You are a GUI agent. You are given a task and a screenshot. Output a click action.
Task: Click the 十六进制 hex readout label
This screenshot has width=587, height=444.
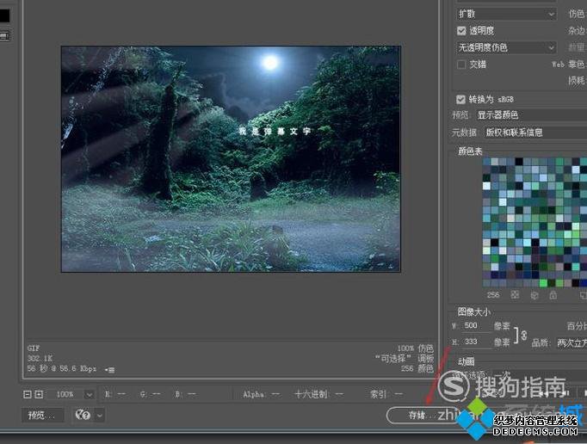coord(311,394)
